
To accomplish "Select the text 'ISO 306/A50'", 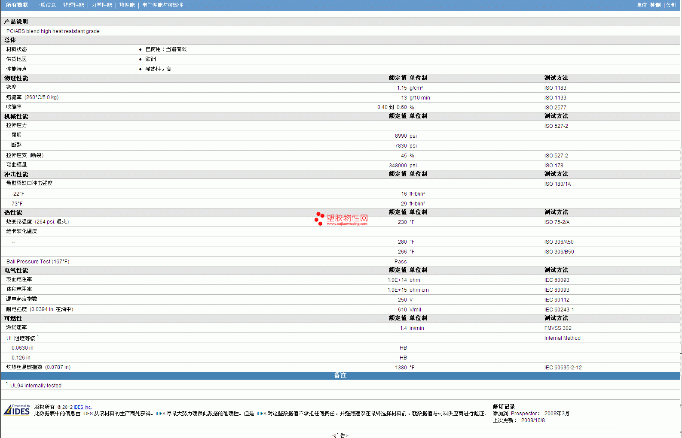I will (559, 242).
